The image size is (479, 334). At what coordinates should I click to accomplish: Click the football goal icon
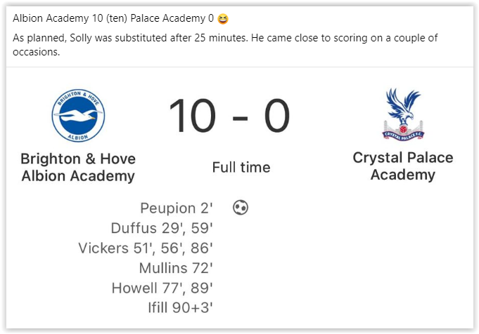click(x=241, y=208)
